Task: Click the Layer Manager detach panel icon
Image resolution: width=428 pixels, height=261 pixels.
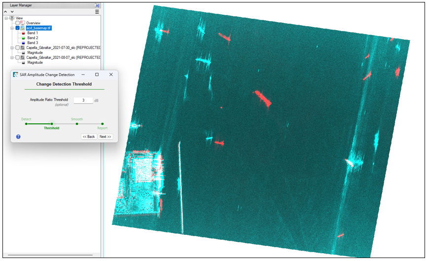Action: (97, 5)
